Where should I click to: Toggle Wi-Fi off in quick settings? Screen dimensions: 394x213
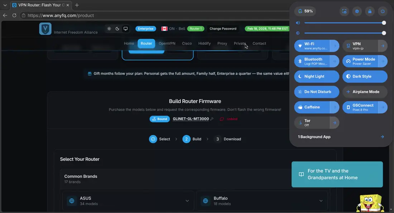(x=312, y=46)
